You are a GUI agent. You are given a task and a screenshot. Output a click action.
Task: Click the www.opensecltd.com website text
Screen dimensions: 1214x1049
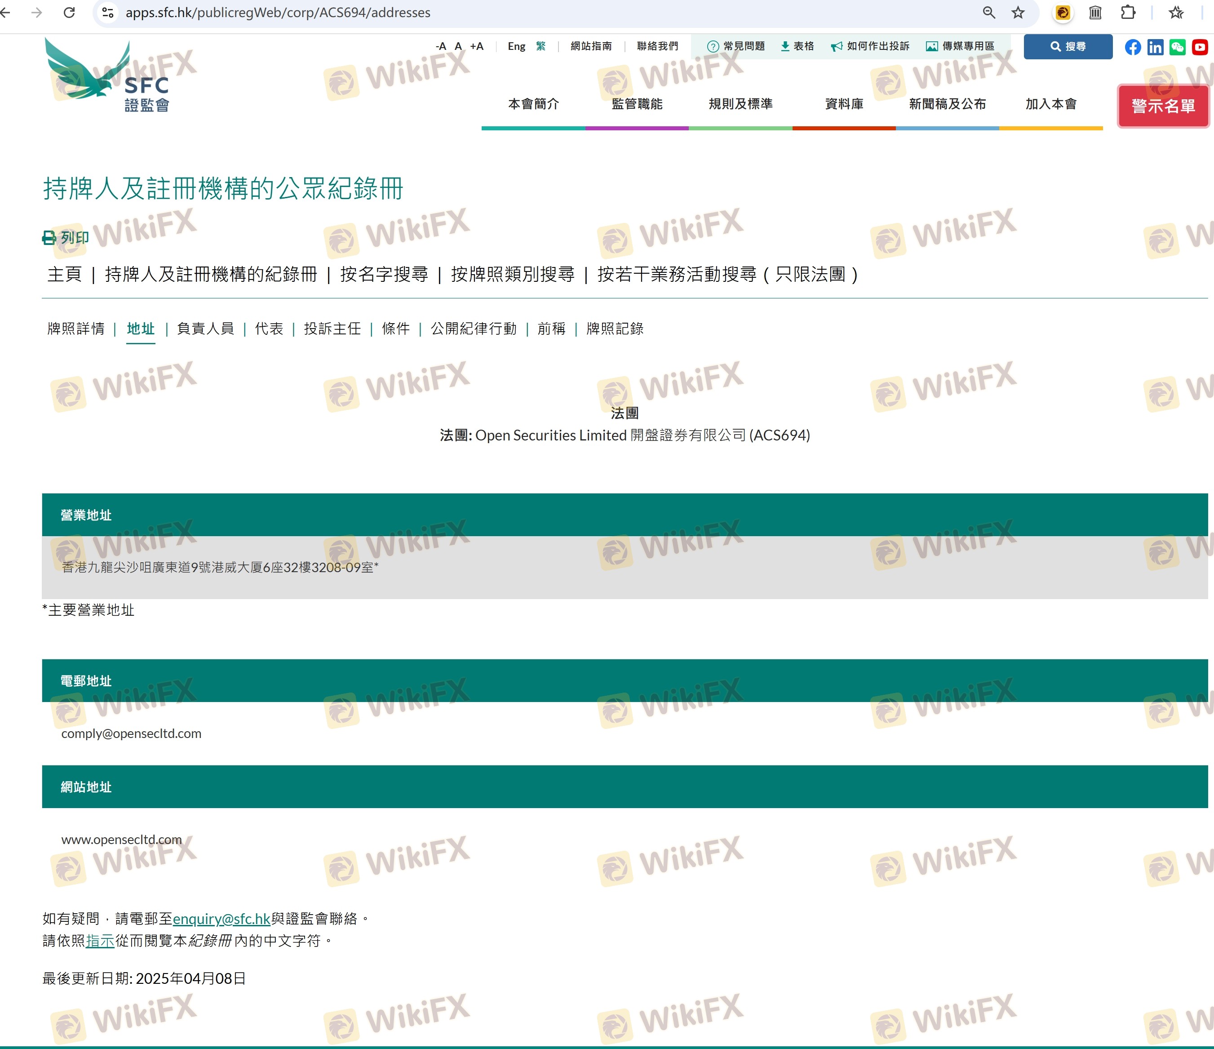pos(121,840)
